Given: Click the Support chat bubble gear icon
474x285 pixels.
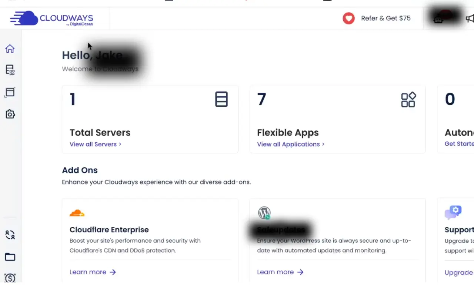Looking at the screenshot, I should click(453, 213).
